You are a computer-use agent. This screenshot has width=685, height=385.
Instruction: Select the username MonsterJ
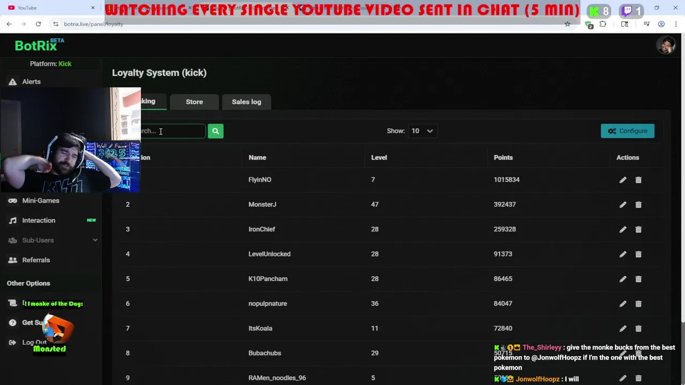click(x=262, y=204)
